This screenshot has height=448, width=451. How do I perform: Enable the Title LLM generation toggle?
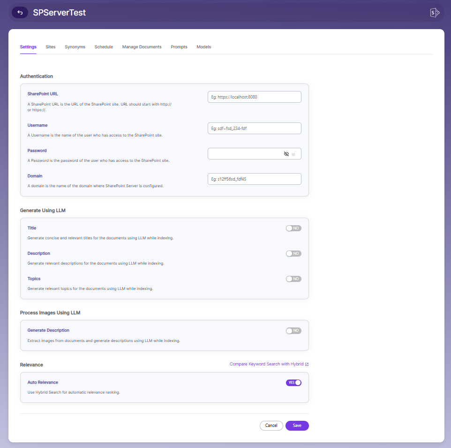coord(293,228)
